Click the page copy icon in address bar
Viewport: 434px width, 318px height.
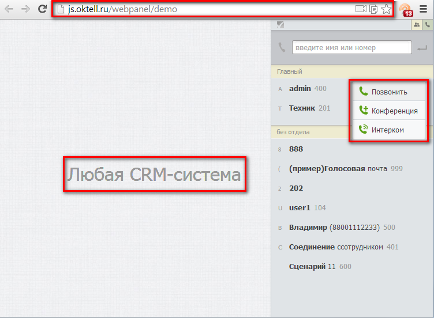pyautogui.click(x=373, y=9)
